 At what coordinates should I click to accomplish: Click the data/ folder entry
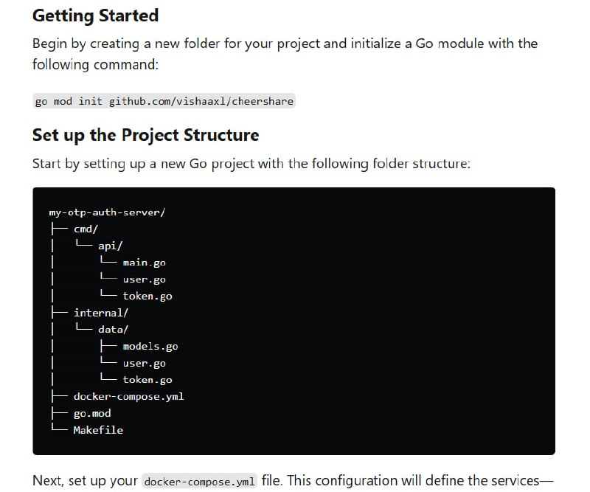114,330
